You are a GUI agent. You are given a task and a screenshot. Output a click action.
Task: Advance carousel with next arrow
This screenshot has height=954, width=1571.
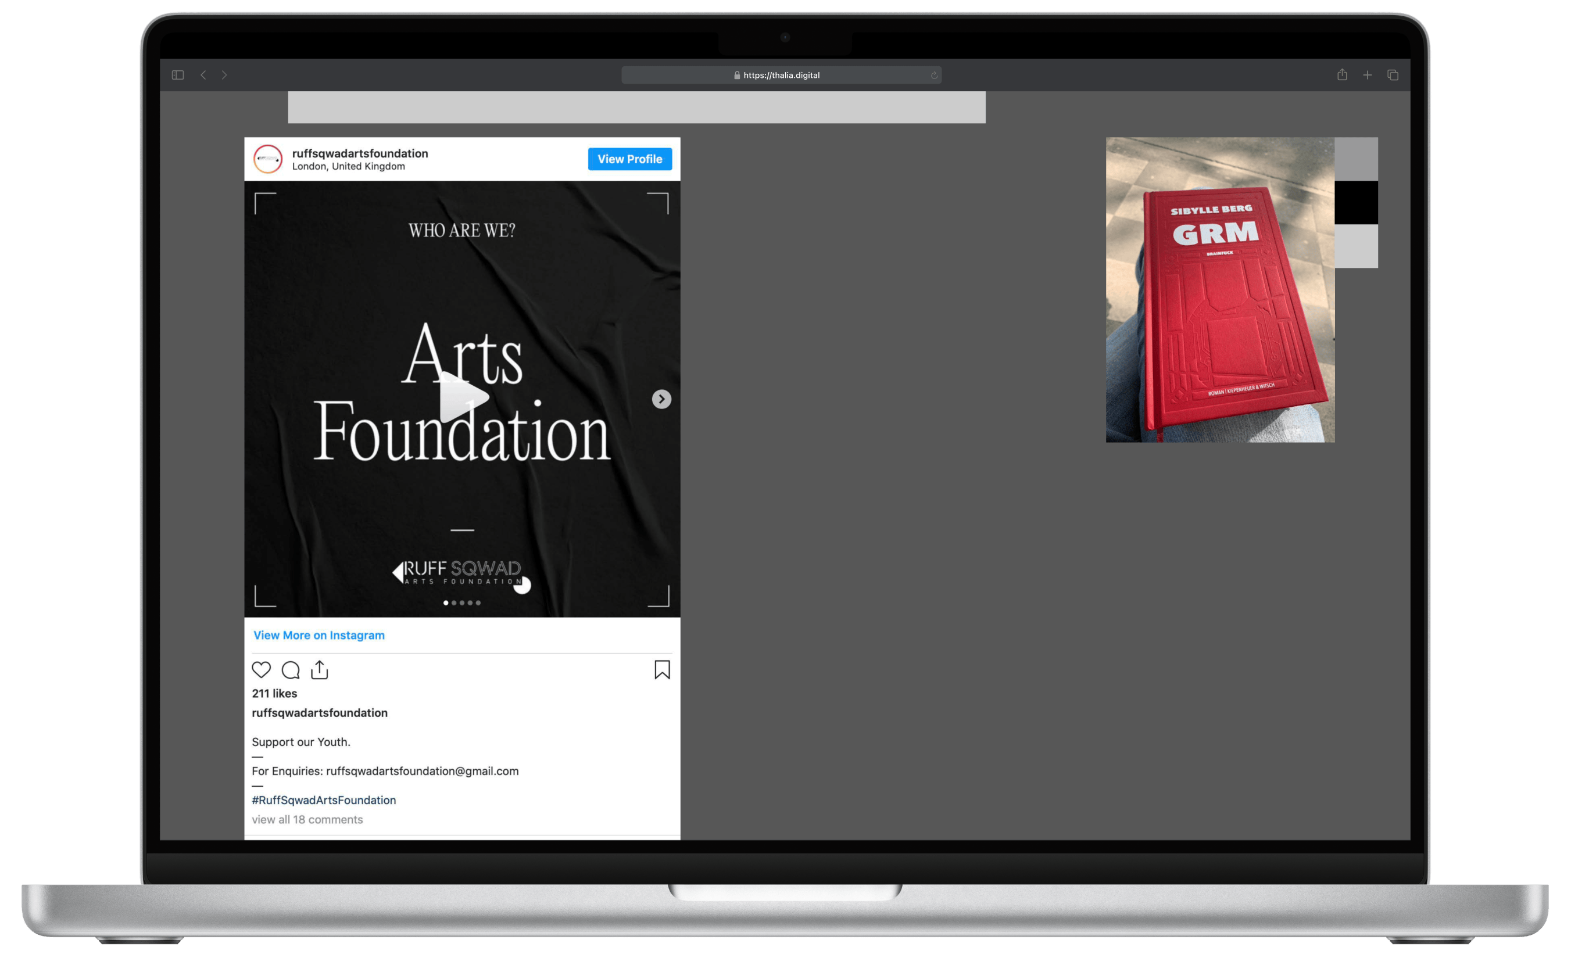click(x=661, y=399)
